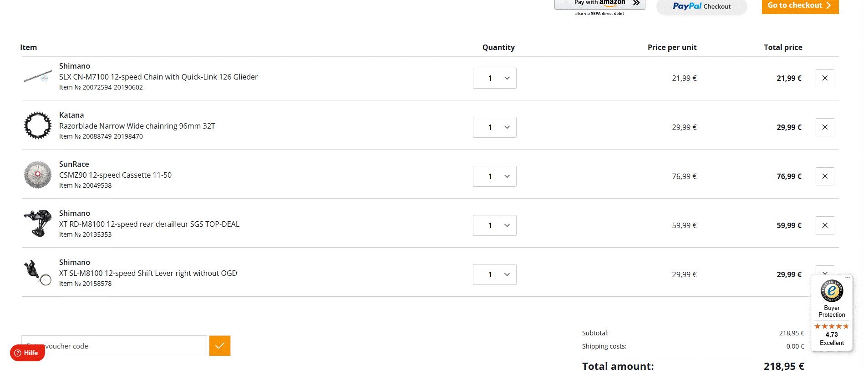Open SLX CN-M7100 chain product link
Screen dimensions: 863x374
click(158, 77)
